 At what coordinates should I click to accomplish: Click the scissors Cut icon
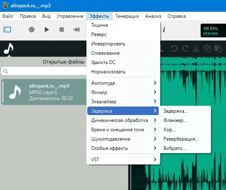[x=196, y=49]
